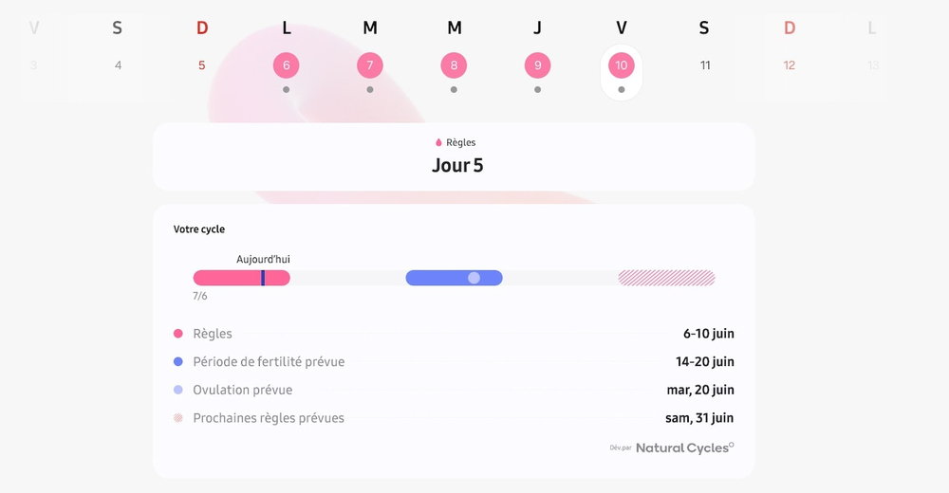Select period day 9 in calendar
This screenshot has width=949, height=493.
click(x=537, y=65)
